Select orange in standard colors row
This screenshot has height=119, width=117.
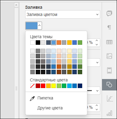(48, 86)
